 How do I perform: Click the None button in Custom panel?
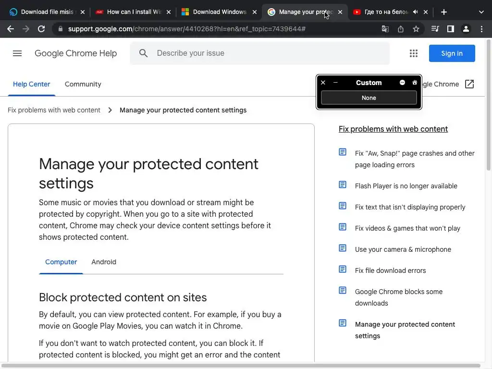pos(369,98)
